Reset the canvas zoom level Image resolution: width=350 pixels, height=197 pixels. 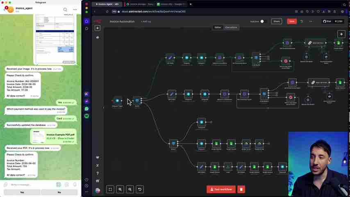pyautogui.click(x=140, y=189)
